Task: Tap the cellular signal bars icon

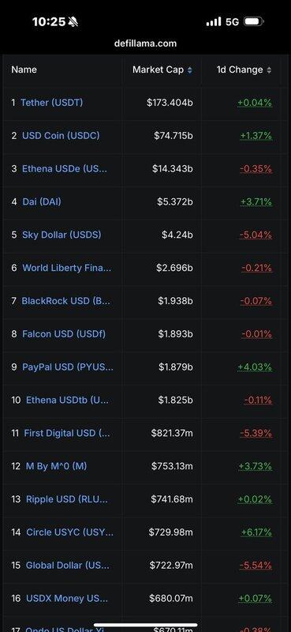Action: [x=214, y=22]
